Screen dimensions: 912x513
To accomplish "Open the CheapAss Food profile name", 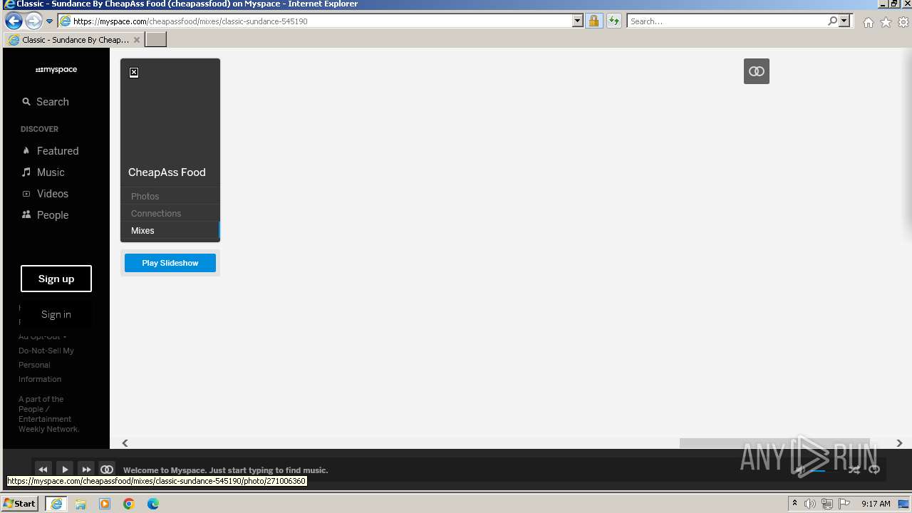I will (167, 172).
